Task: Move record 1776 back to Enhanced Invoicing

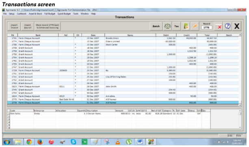Action: pyautogui.click(x=48, y=26)
